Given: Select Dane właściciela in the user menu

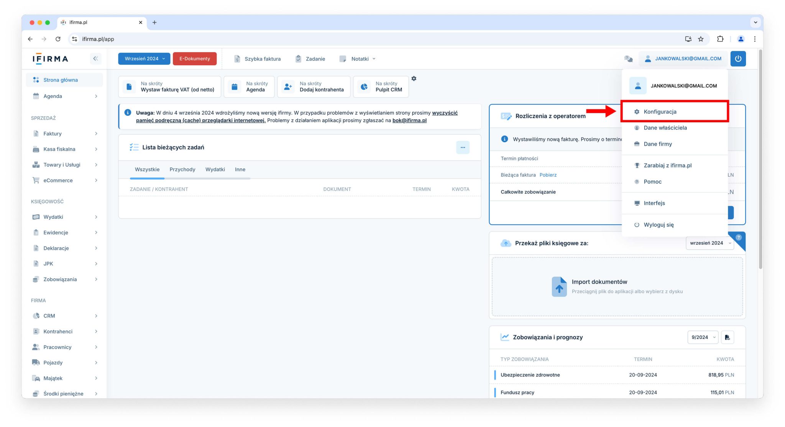Looking at the screenshot, I should coord(675,128).
